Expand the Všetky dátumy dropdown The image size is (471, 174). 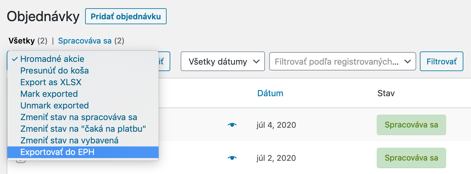click(x=223, y=62)
